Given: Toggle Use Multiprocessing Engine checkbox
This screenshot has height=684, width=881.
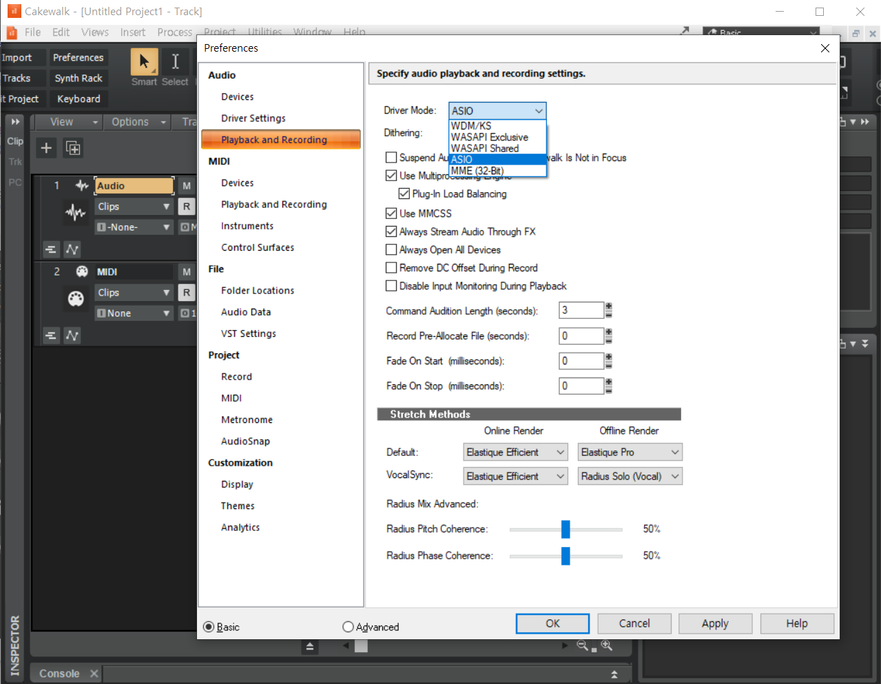Looking at the screenshot, I should [391, 175].
